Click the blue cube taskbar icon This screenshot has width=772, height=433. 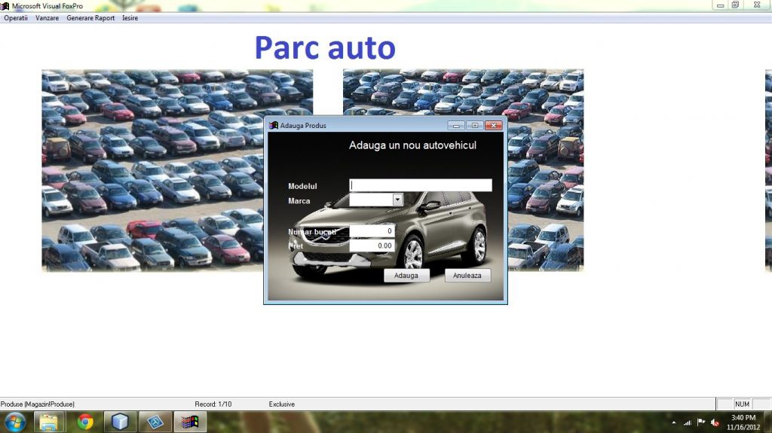pyautogui.click(x=121, y=422)
